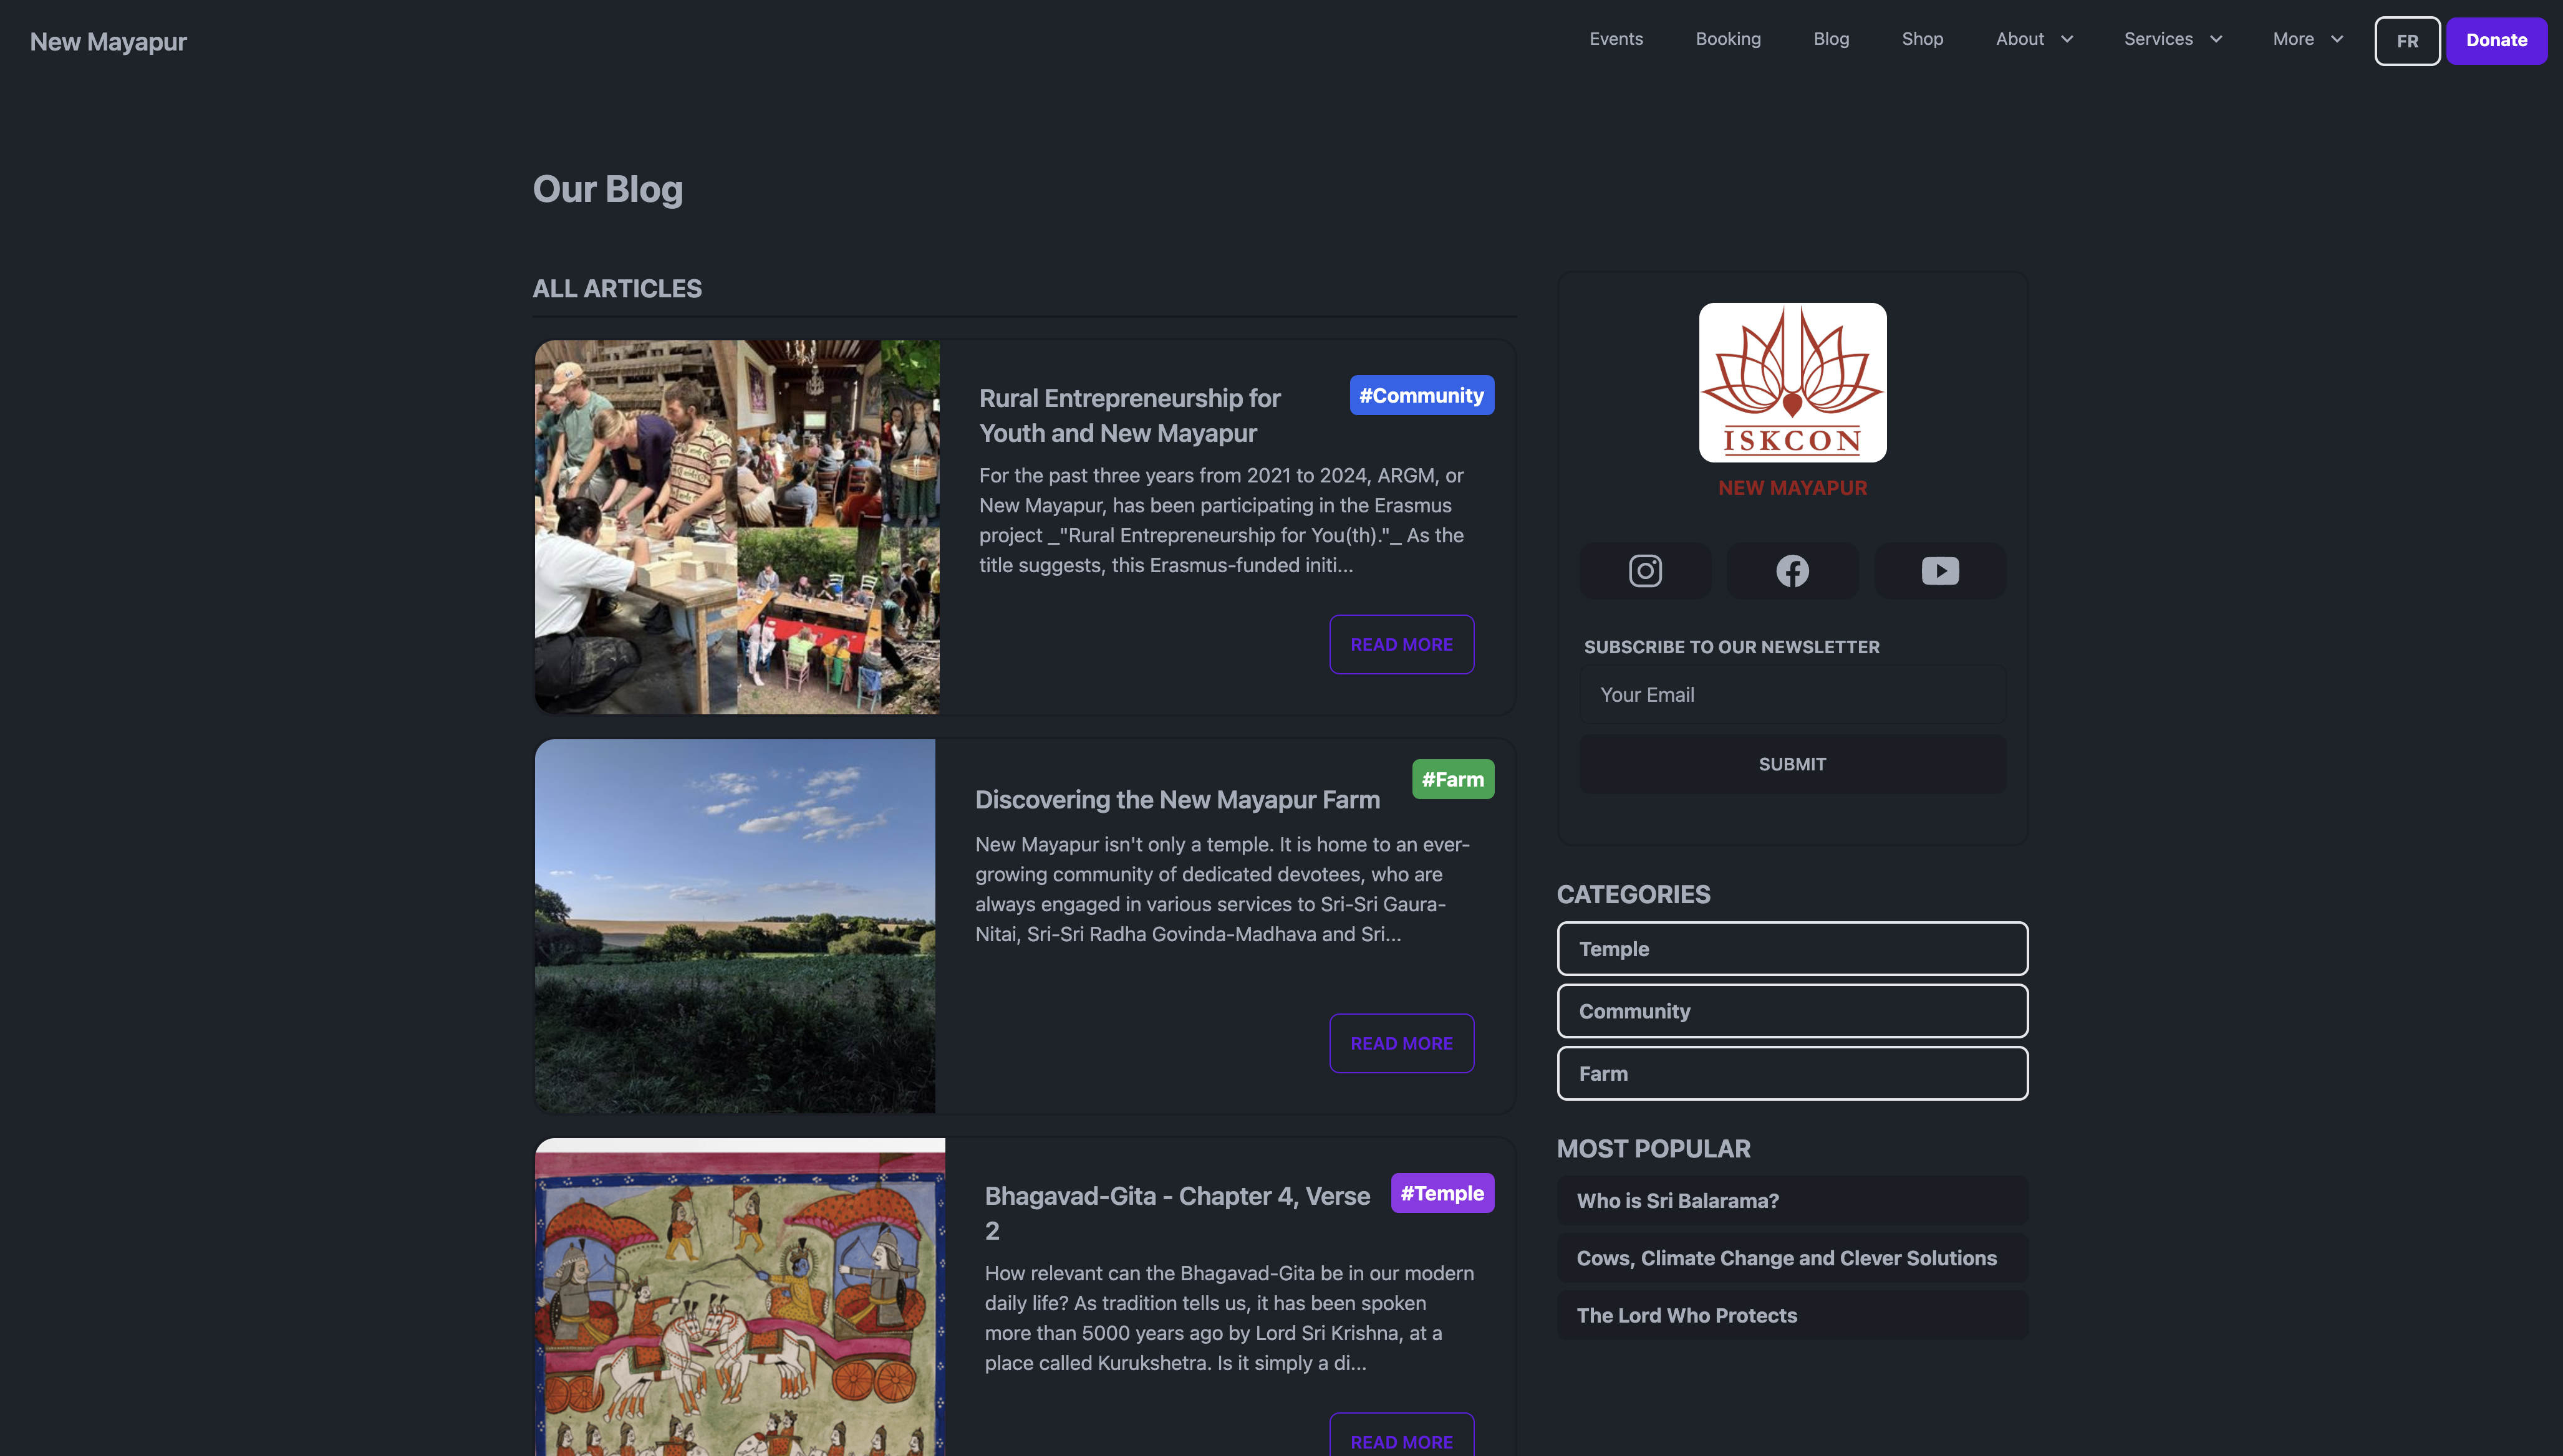The image size is (2563, 1456).
Task: Submit the newsletter subscription
Action: point(1792,764)
